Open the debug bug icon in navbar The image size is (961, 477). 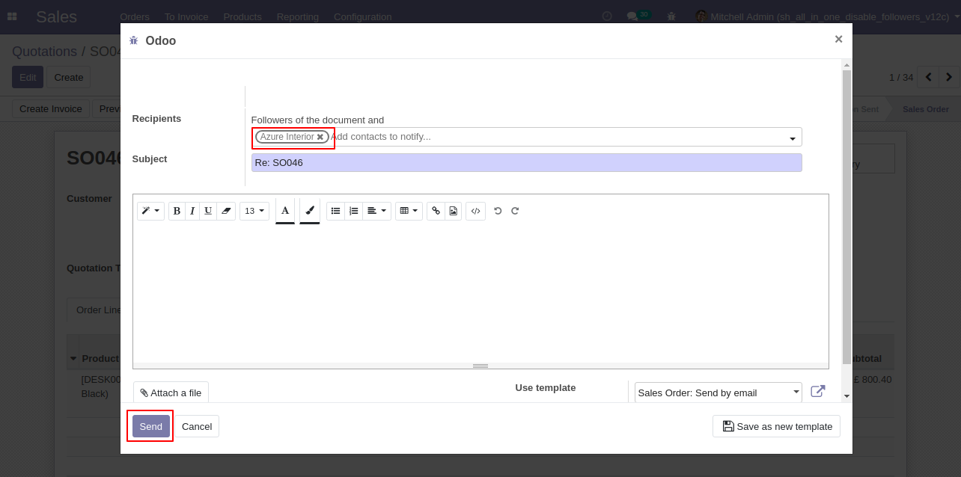point(671,16)
